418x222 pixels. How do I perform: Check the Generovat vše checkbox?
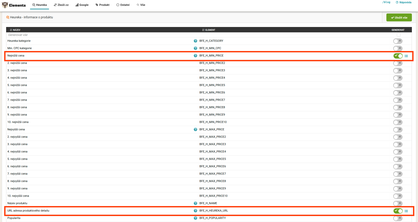tap(399, 35)
